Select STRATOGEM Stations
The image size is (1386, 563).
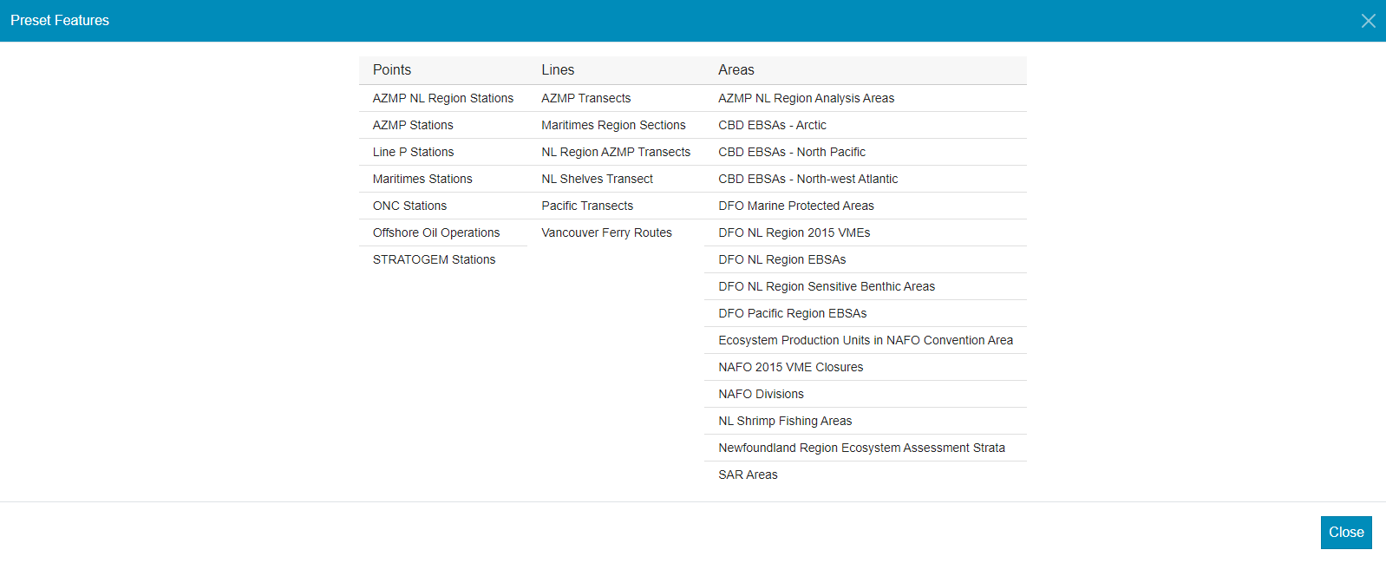click(443, 259)
